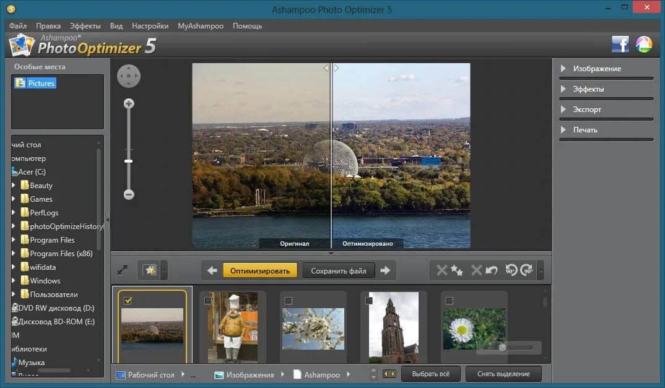
Task: Click the zoom slider handle
Action: click(x=129, y=161)
